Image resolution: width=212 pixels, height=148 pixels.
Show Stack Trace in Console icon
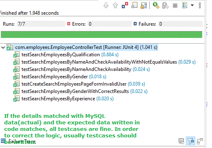(181, 141)
